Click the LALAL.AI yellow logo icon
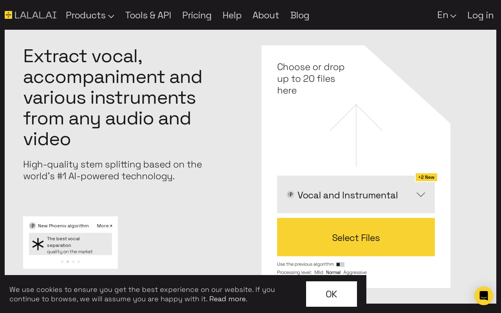This screenshot has height=313, width=501. 8,15
